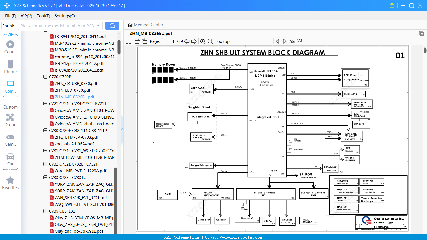The image size is (427, 240).
Task: Find previous lookup result
Action: [277, 41]
